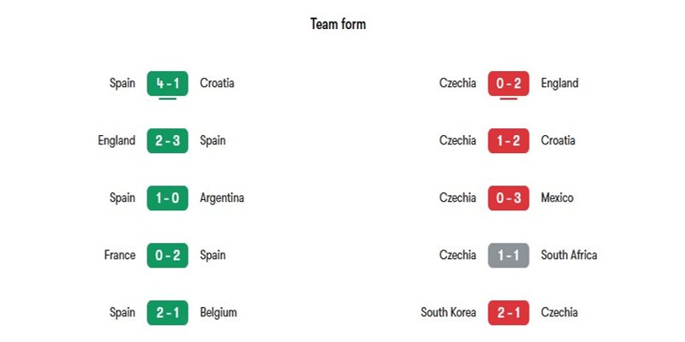The width and height of the screenshot is (685, 342).
Task: Open the Czechia 0-2 England score badge
Action: tap(509, 83)
